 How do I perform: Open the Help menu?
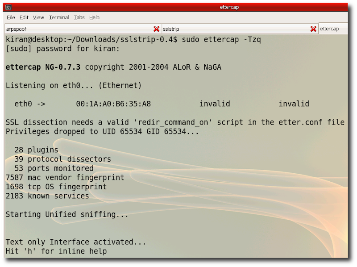click(x=94, y=17)
